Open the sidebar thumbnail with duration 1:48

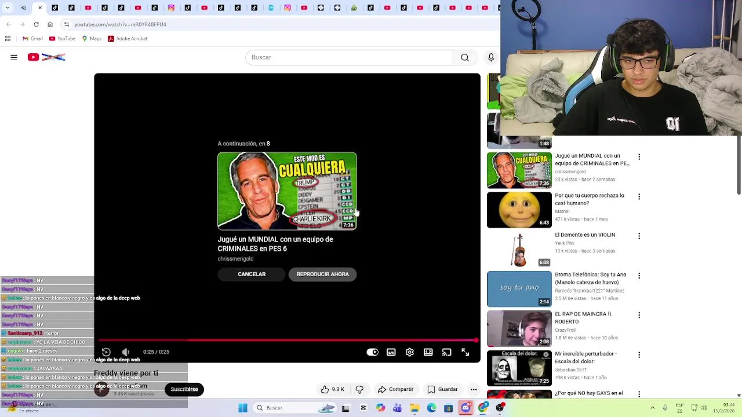tap(519, 131)
